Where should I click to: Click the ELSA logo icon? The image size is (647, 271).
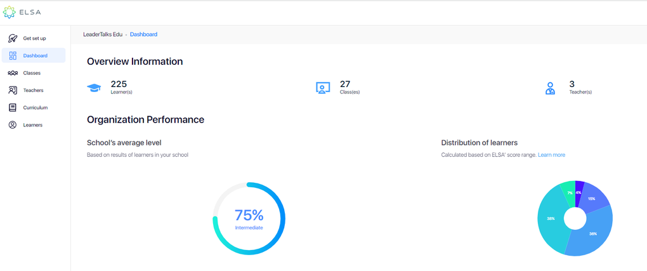click(10, 12)
